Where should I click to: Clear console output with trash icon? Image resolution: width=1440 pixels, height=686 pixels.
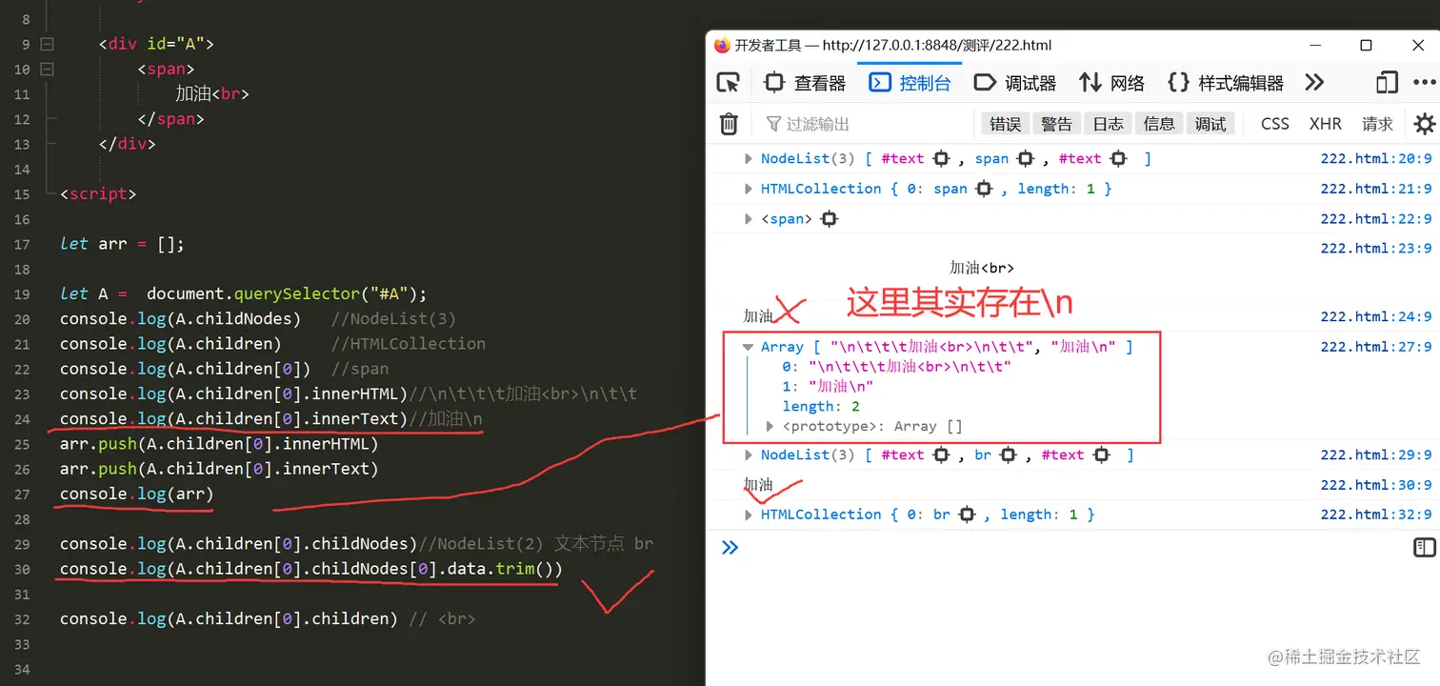[729, 124]
